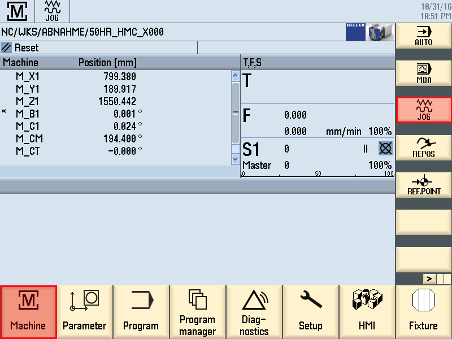The height and width of the screenshot is (339, 452).
Task: Open the Program manager stacked-pages icon
Action: coord(198,311)
